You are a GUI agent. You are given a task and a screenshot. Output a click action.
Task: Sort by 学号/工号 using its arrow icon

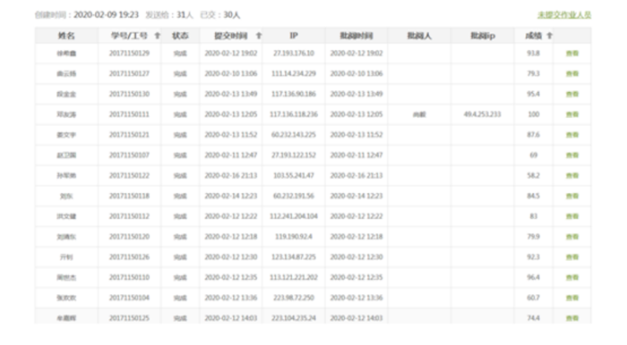(x=157, y=36)
